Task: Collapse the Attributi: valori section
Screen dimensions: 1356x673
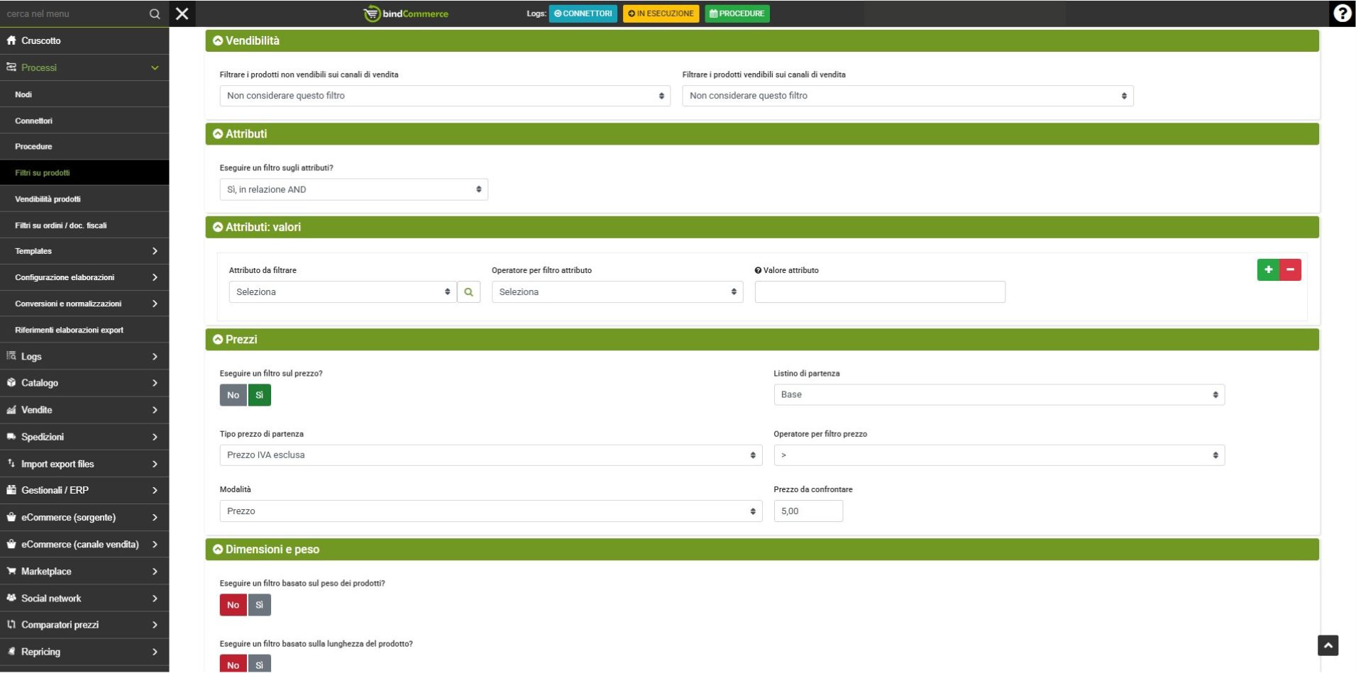Action: tap(218, 227)
